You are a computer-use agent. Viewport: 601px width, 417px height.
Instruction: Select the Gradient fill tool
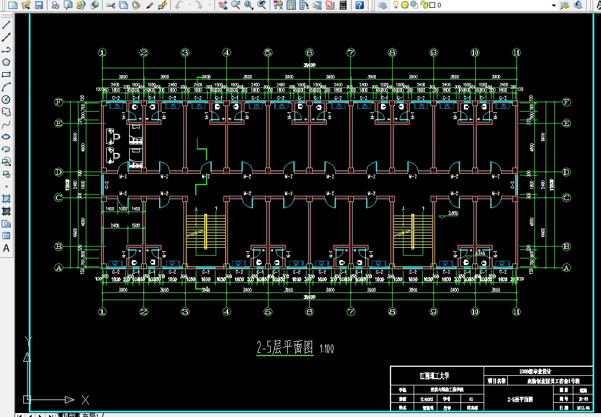[x=6, y=211]
